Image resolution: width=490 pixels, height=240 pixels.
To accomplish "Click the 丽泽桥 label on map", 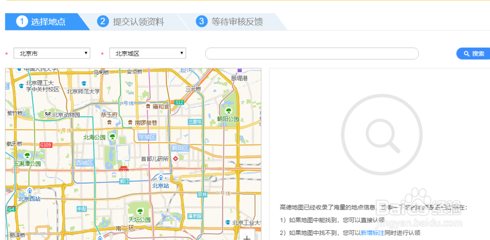I will (x=17, y=235).
